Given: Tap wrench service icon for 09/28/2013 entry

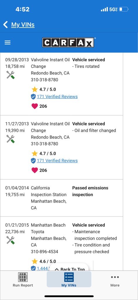Looking at the screenshot, I should click(x=10, y=75).
